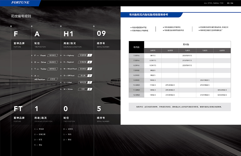Viewport: 241px width, 156px height.
Task: Click the '275/80R22.5' table cell
Action: [x=170, y=85]
